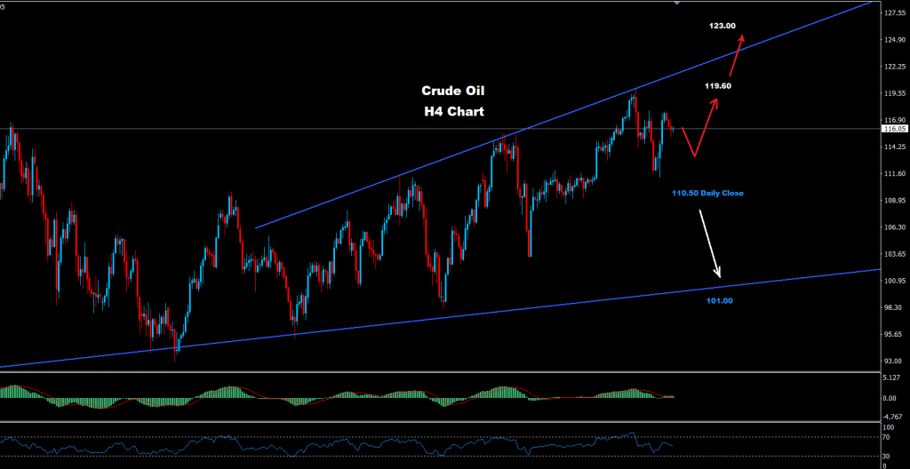Click the 103.65 price axis value
Image resolution: width=910 pixels, height=469 pixels.
pyautogui.click(x=894, y=254)
